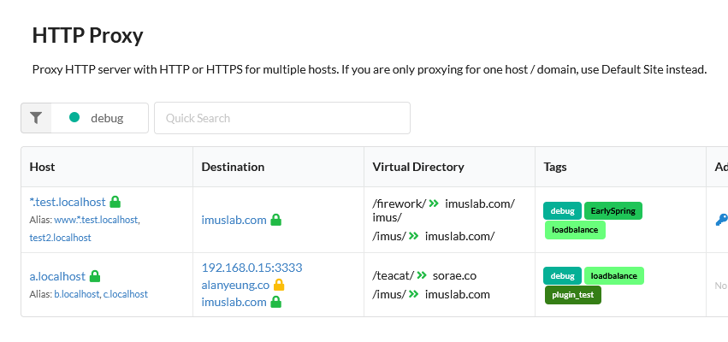Click the loadbalance tag in the a.localhost row
Screen dimensions: 728x342
pos(613,275)
